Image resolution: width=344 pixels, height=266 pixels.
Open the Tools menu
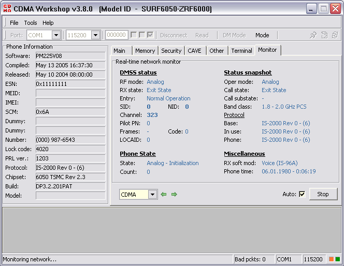(31, 23)
